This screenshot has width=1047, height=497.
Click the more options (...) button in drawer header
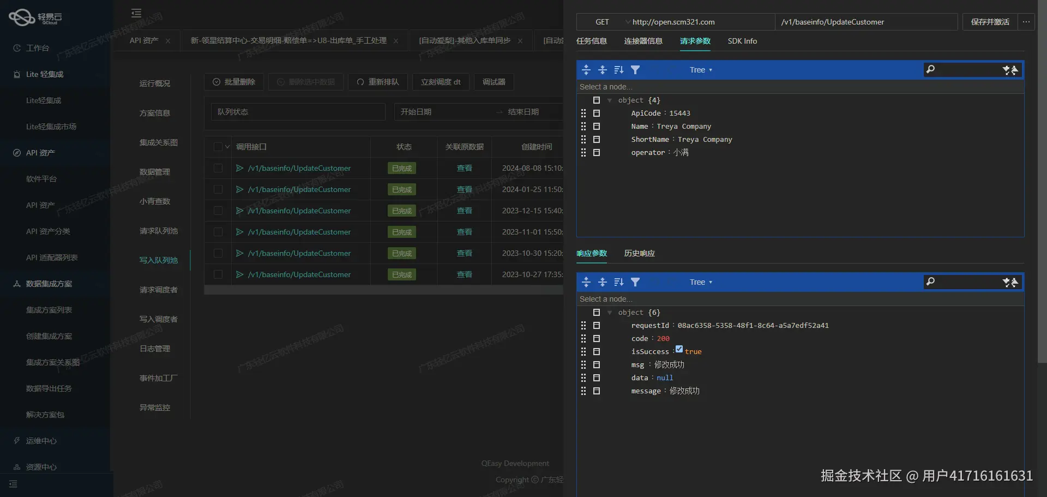point(1026,22)
